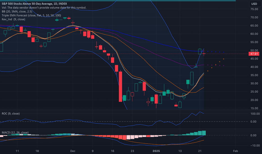Click the 50.00 price axis label
262x154 pixels.
[x=254, y=50]
